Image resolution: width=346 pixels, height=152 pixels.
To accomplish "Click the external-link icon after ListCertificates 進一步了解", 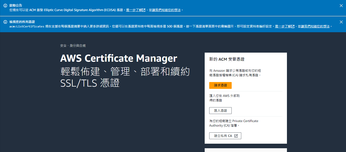I will tap(293, 26).
